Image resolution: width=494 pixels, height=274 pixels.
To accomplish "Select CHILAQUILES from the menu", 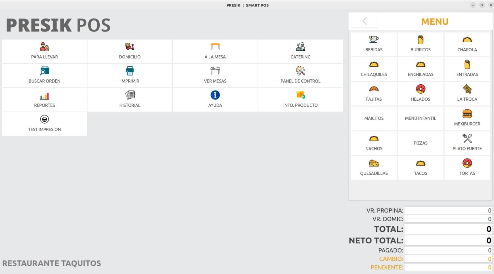I will [374, 69].
